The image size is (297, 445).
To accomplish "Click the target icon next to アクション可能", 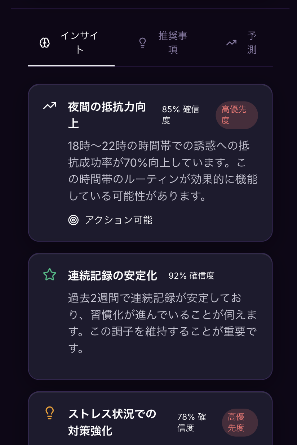I will (74, 220).
